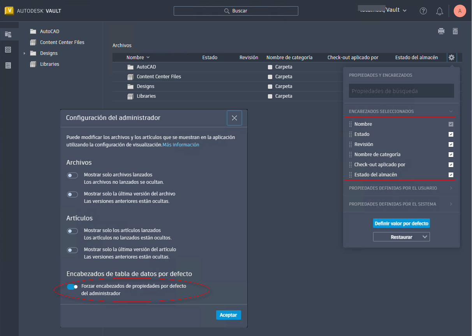Click the Libraries library icon in tree
472x336 pixels.
tap(33, 64)
